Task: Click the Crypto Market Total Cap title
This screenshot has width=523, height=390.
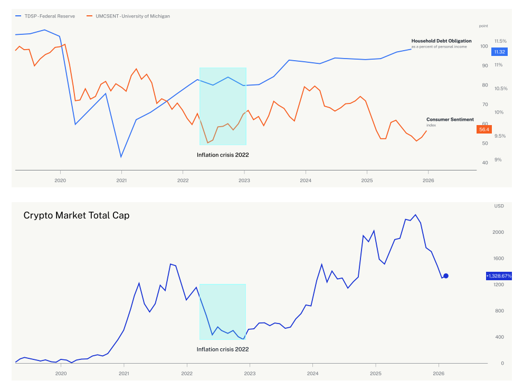Action: [x=77, y=215]
